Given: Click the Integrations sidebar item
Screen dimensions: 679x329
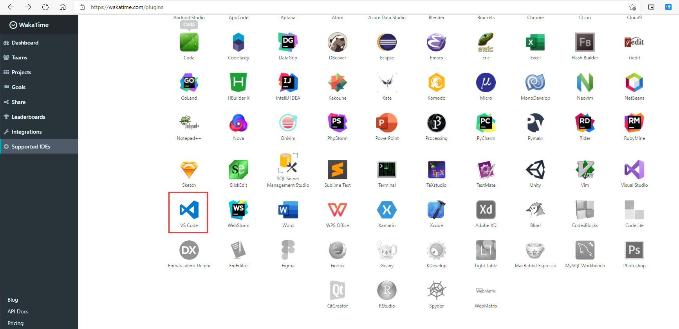Looking at the screenshot, I should (x=39, y=132).
